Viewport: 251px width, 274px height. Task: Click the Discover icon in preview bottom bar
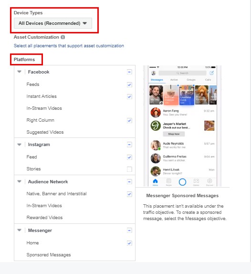coord(209,182)
